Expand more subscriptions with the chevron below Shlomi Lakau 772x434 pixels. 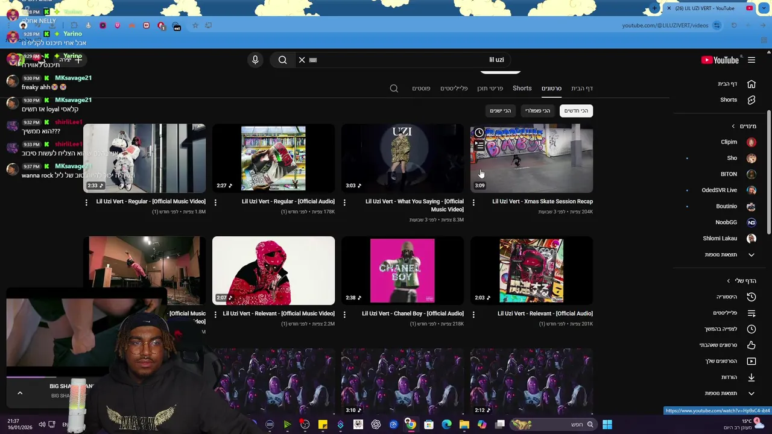(751, 254)
